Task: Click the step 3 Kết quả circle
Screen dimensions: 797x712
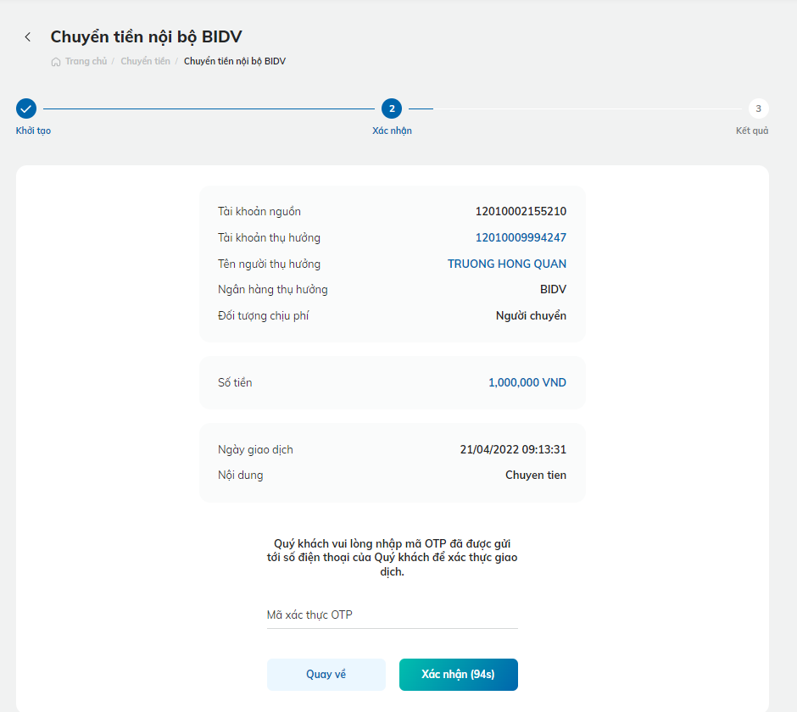Action: coord(758,108)
